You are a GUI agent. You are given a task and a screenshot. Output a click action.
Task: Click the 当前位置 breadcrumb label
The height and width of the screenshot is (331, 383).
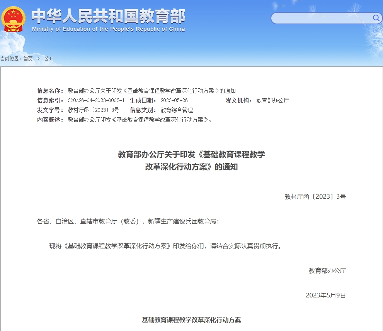11,59
